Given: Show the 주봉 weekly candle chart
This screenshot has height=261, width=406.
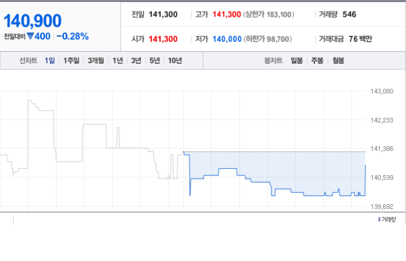Looking at the screenshot, I should pyautogui.click(x=317, y=60).
